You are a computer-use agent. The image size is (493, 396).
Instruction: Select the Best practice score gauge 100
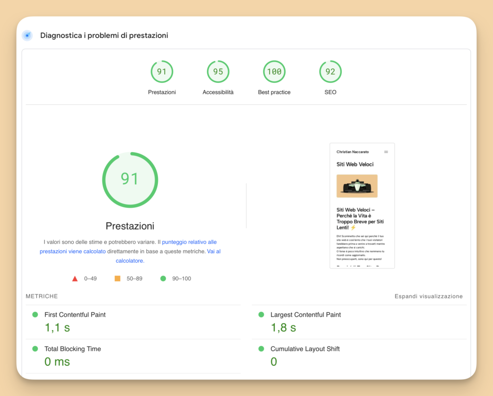pyautogui.click(x=274, y=72)
